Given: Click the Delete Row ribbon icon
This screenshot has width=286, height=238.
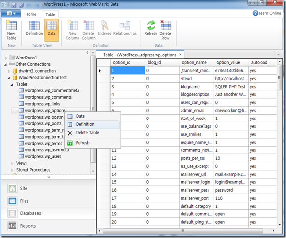Looking at the screenshot, I should (x=165, y=30).
